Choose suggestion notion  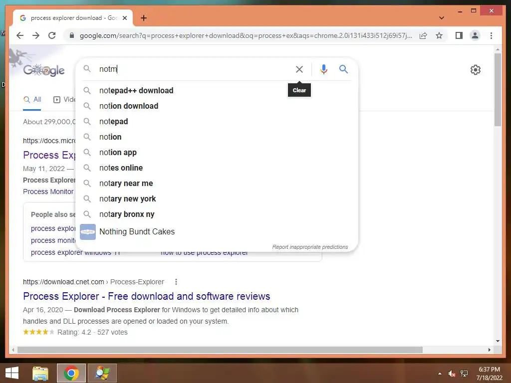pos(217,137)
